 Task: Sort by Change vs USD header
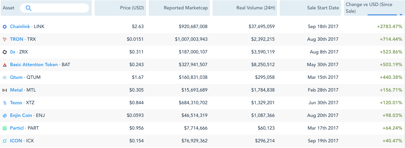(x=374, y=8)
